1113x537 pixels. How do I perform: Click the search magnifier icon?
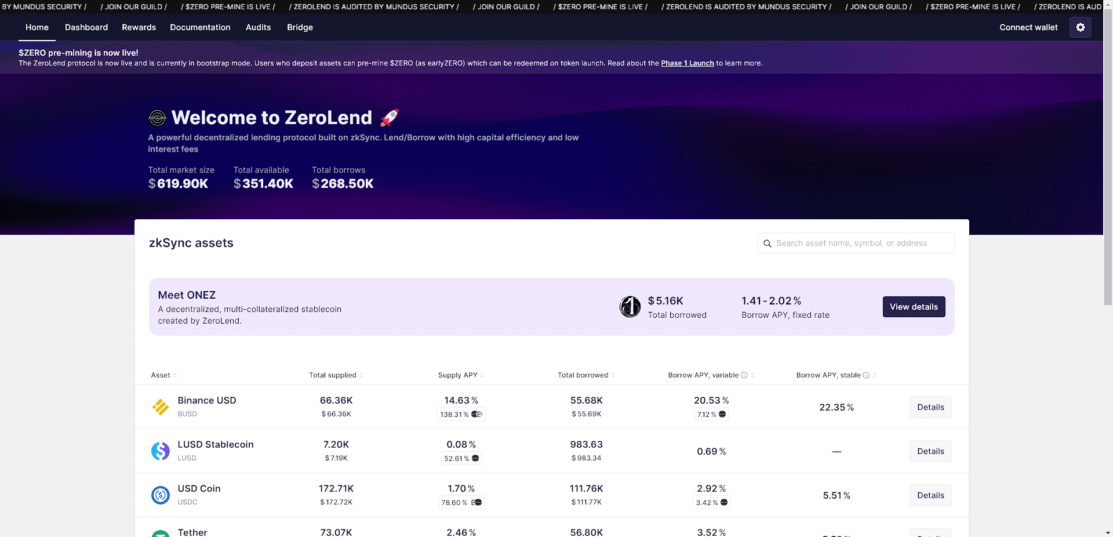[767, 244]
